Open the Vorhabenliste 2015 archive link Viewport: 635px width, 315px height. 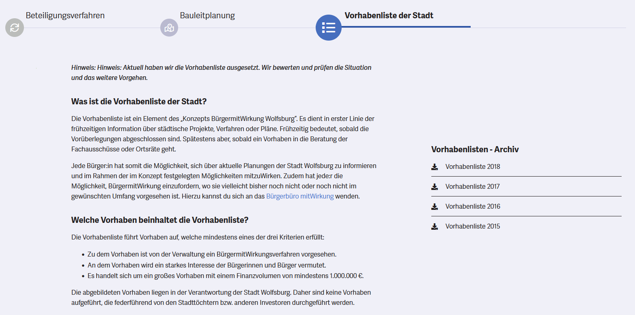tap(473, 226)
